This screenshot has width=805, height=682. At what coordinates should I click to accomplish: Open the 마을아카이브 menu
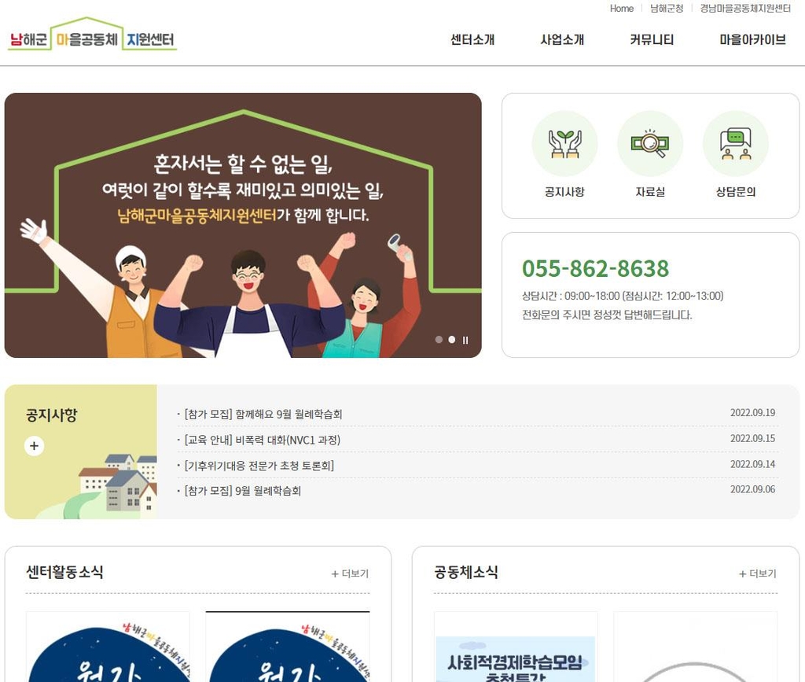[752, 39]
